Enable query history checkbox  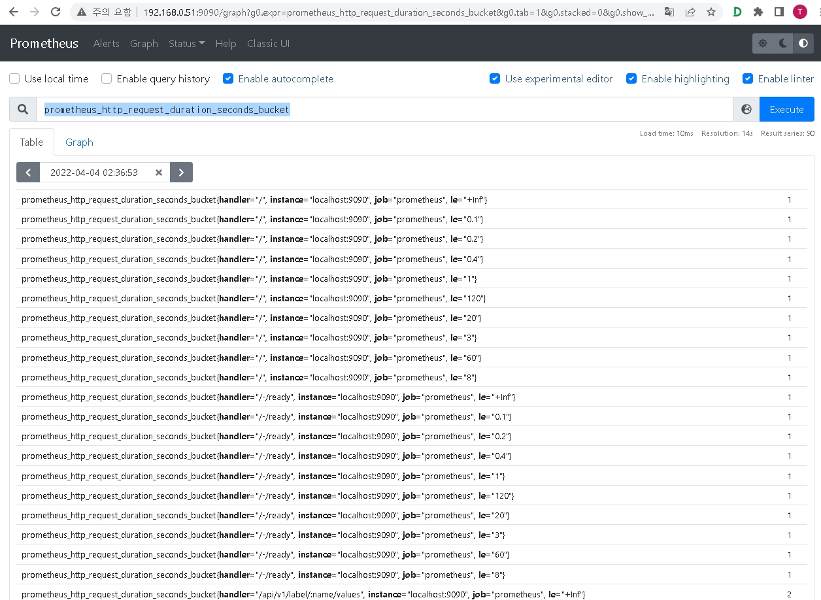pos(107,78)
